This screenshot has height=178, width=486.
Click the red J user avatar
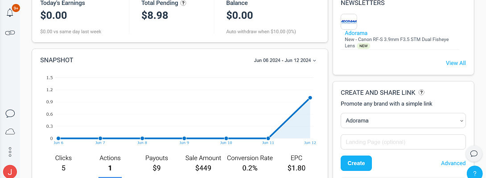[10, 171]
